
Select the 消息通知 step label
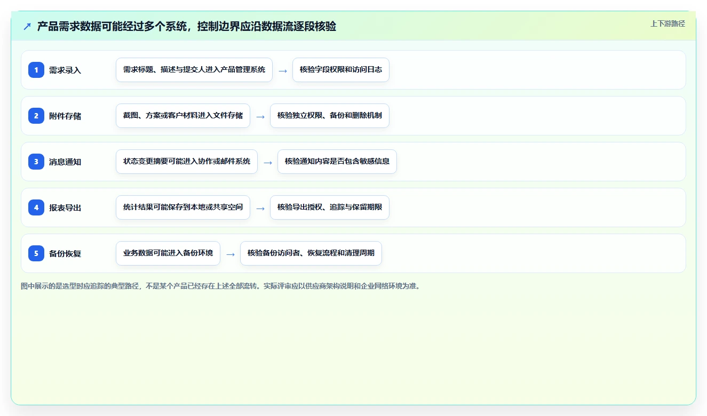pyautogui.click(x=65, y=162)
